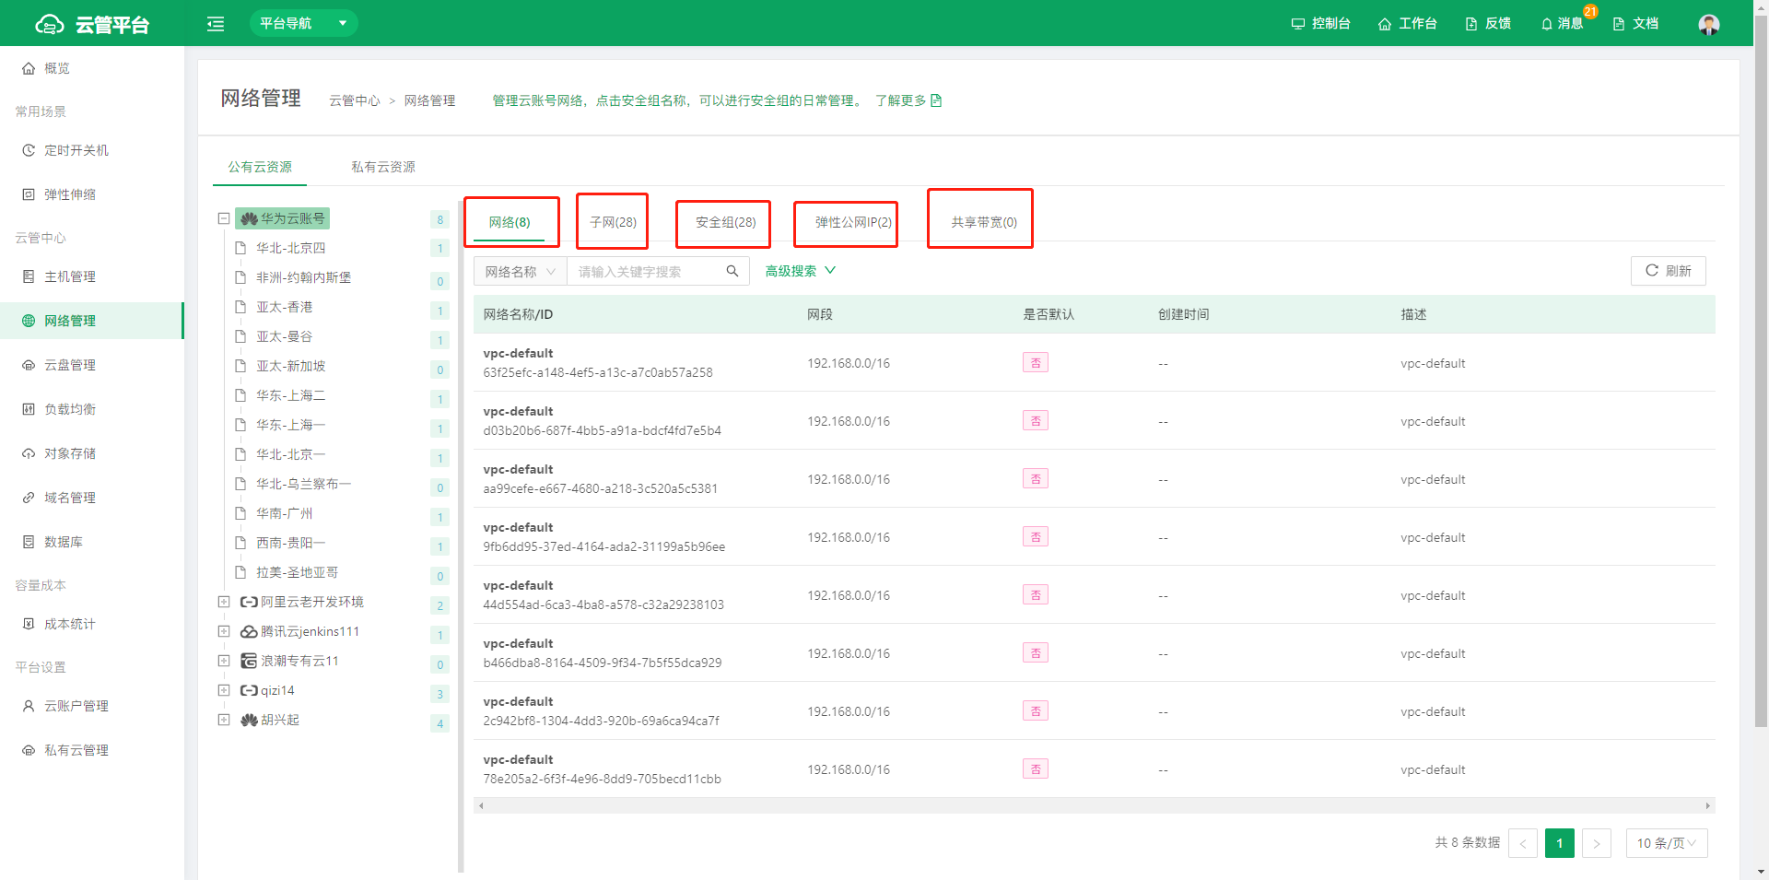
Task: Collapse the 华为云账号 tree node
Action: [x=223, y=218]
